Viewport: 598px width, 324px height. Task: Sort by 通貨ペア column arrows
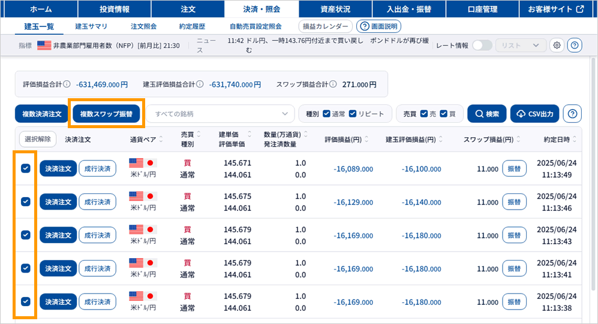pyautogui.click(x=161, y=140)
